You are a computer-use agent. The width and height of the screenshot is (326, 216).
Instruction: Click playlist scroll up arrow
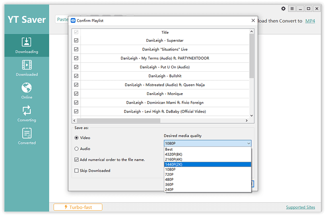pyautogui.click(x=252, y=31)
